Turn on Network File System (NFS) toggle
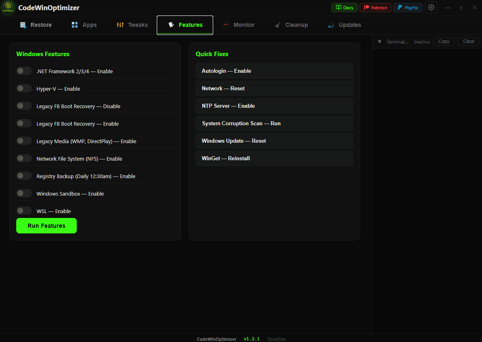The width and height of the screenshot is (482, 342). click(x=24, y=159)
